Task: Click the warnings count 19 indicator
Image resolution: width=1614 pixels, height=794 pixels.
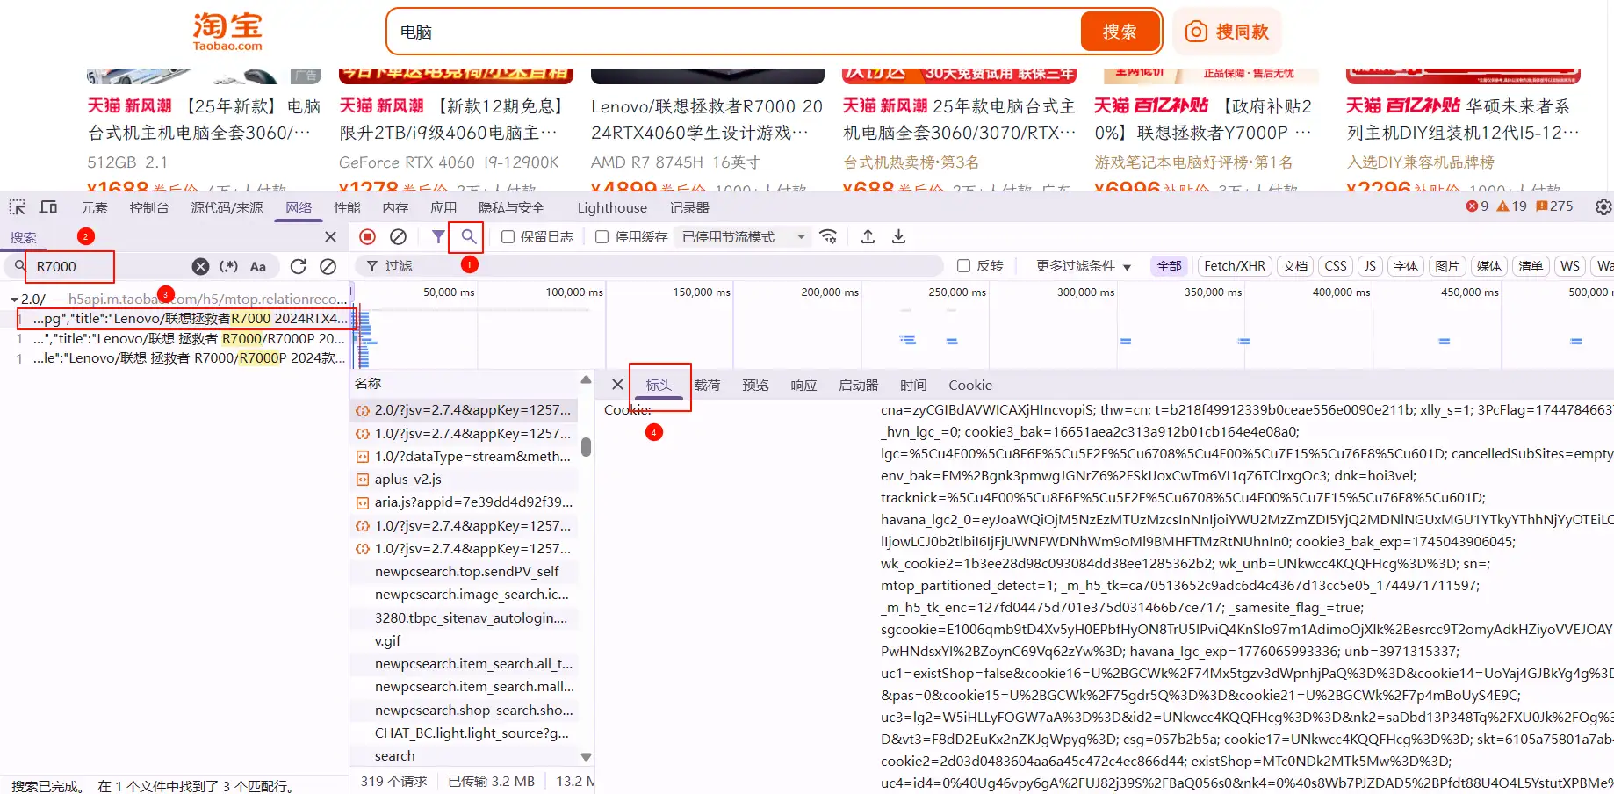Action: click(1512, 206)
